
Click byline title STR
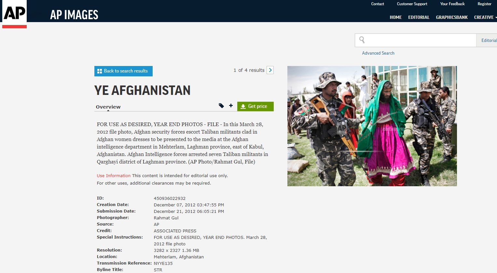[x=158, y=270]
